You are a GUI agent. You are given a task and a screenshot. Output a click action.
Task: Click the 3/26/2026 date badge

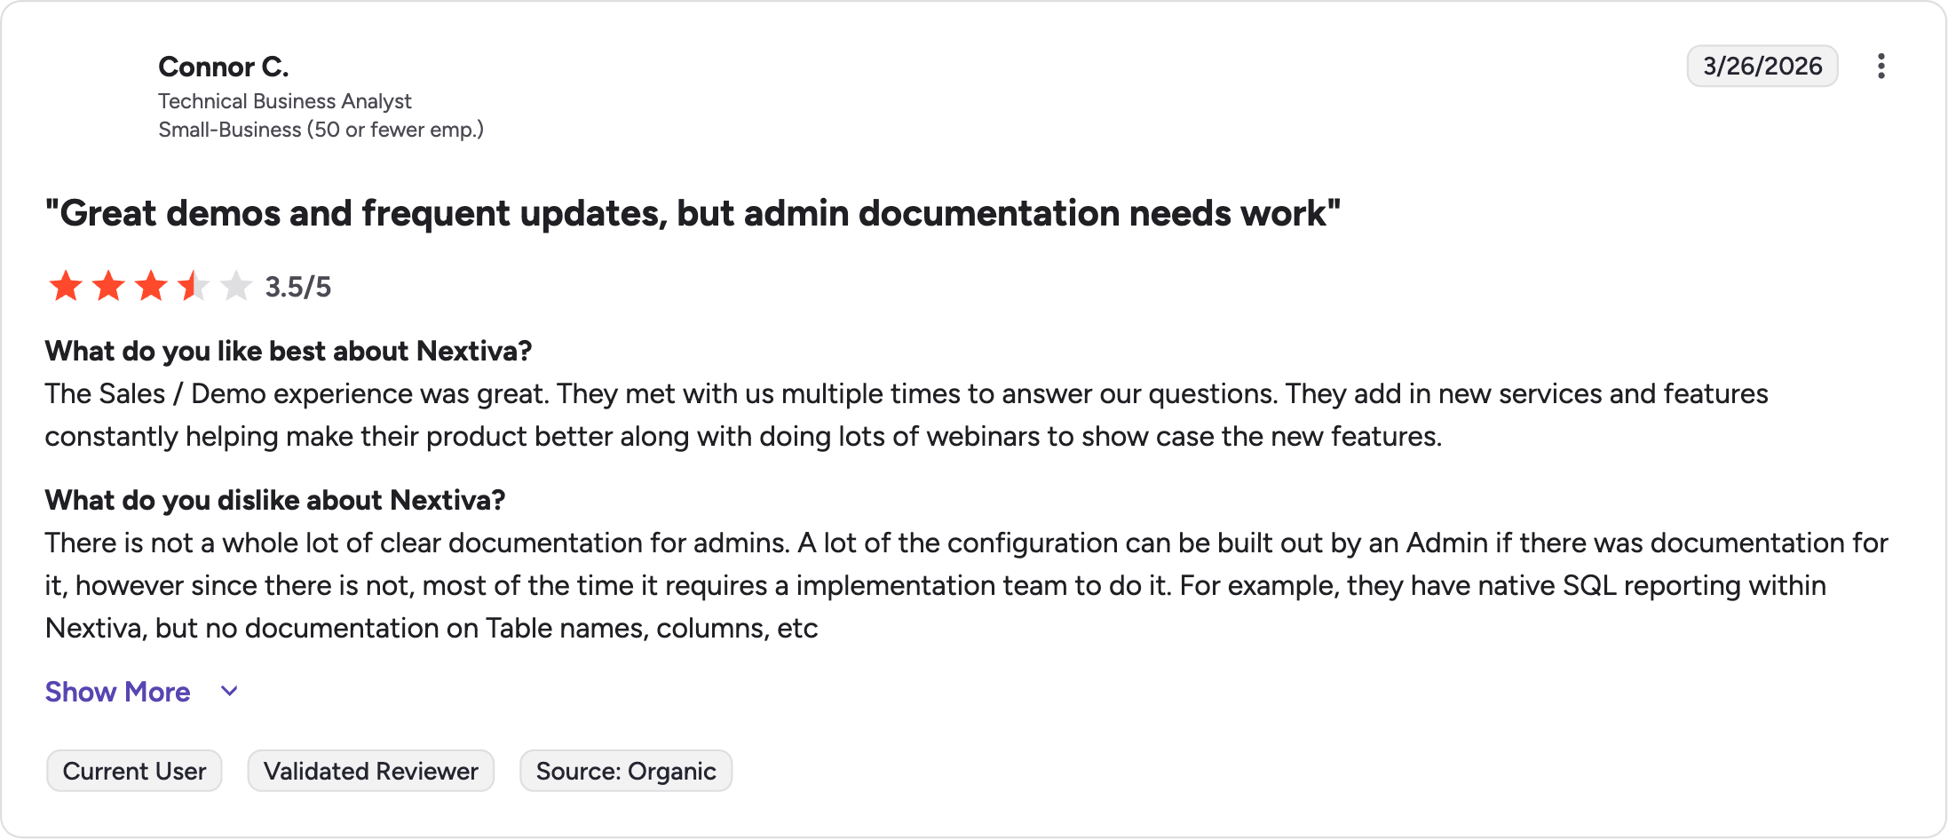[1762, 67]
